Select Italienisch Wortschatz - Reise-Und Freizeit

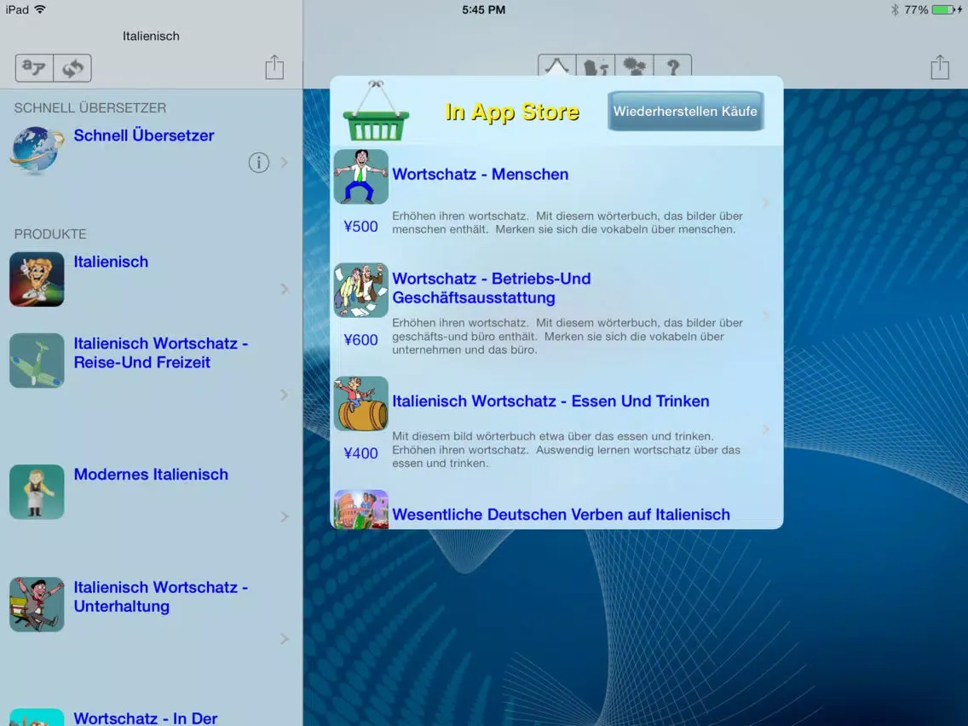[160, 353]
